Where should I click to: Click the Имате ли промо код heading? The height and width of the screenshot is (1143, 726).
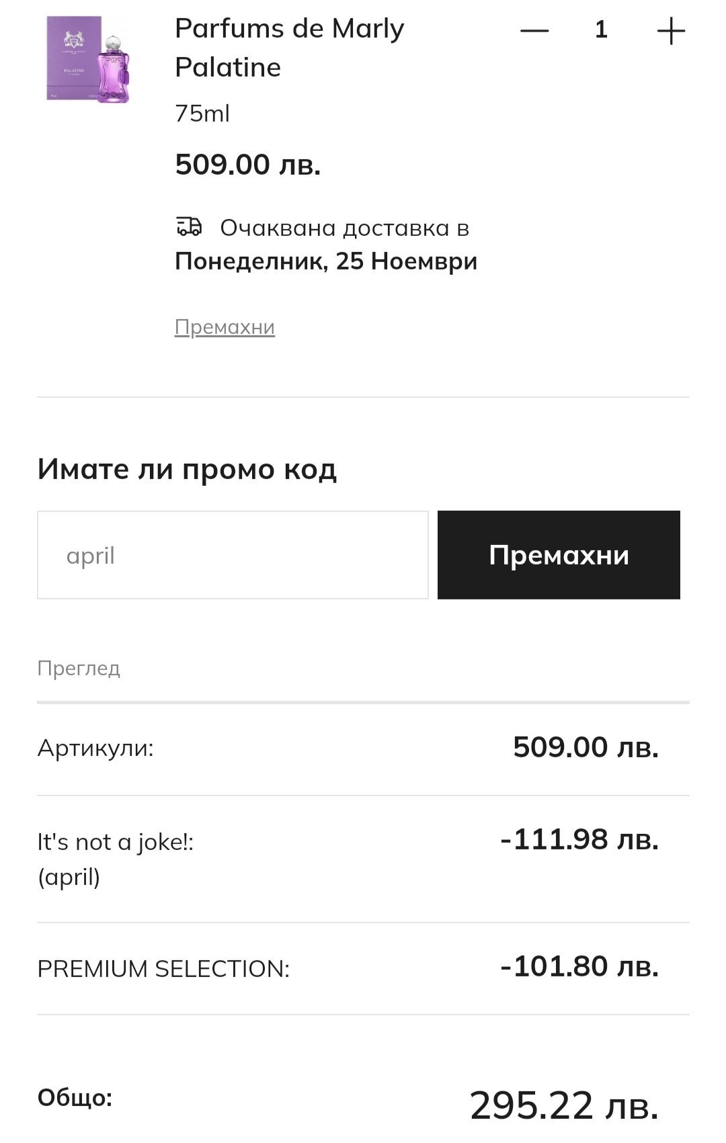(187, 469)
